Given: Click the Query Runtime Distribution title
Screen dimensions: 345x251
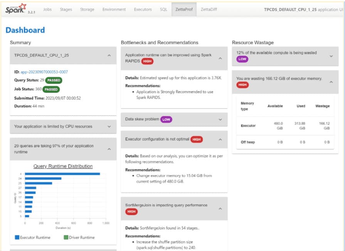Looking at the screenshot, I should pos(63,166).
